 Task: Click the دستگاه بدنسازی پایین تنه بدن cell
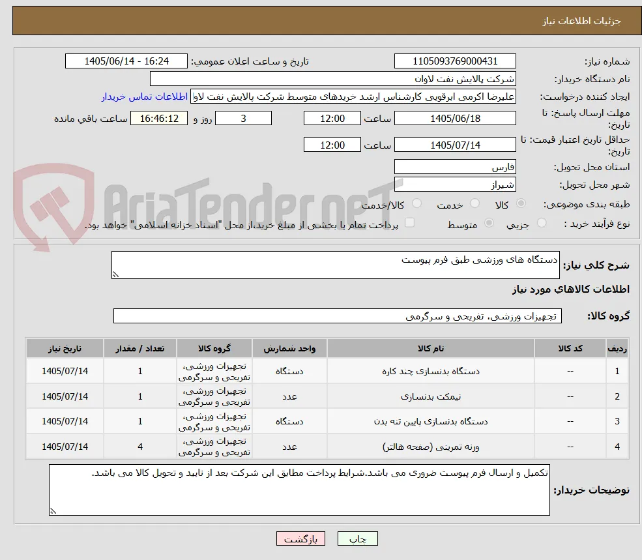pyautogui.click(x=431, y=421)
